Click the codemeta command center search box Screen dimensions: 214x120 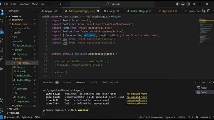click(113, 4)
